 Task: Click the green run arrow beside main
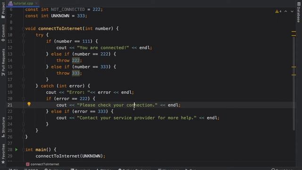point(17,150)
